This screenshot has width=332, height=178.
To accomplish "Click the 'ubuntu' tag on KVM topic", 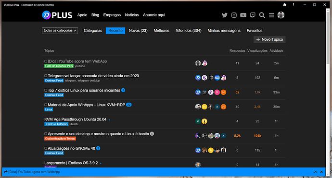I will pyautogui.click(x=74, y=124).
